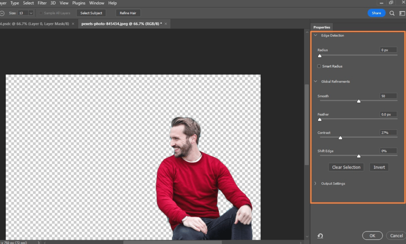
Task: Click the subtract brush mode icon before Size
Action: point(2,13)
